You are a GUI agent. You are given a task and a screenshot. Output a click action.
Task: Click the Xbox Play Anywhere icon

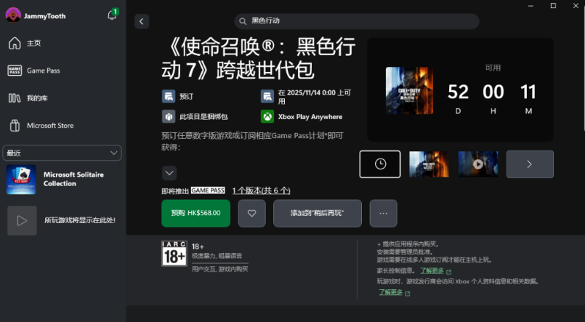tap(267, 116)
